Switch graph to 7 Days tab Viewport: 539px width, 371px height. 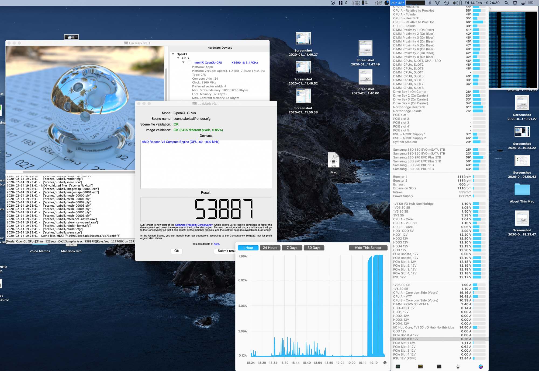[292, 248]
